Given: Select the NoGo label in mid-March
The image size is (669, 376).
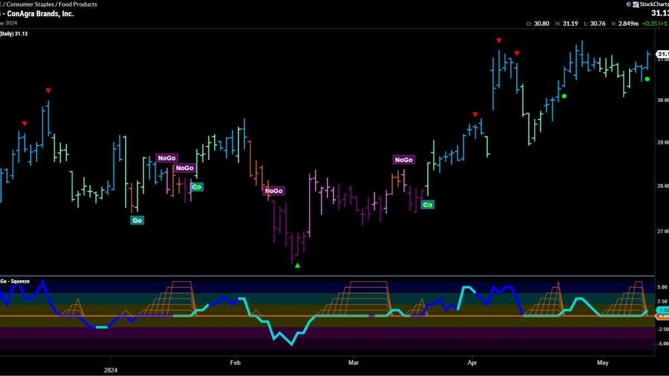Looking at the screenshot, I should point(404,160).
